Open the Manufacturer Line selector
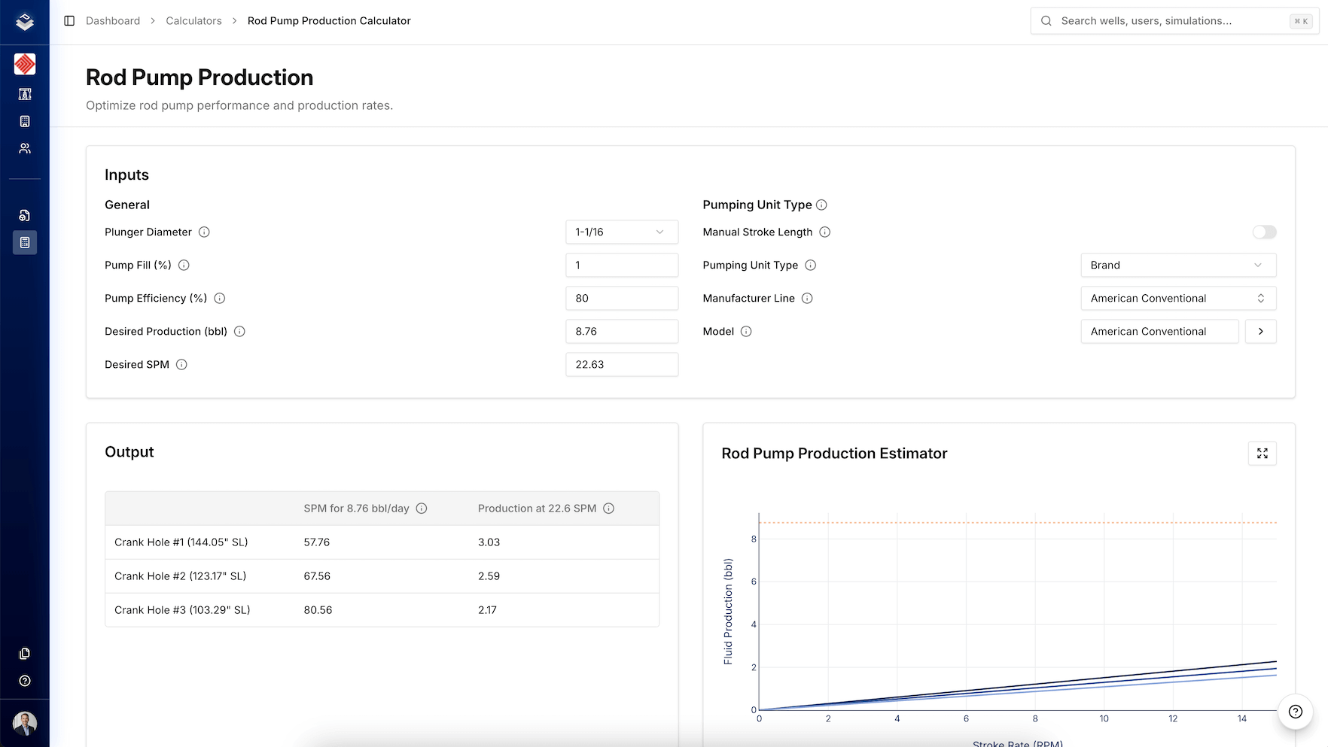The image size is (1328, 747). pos(1177,298)
